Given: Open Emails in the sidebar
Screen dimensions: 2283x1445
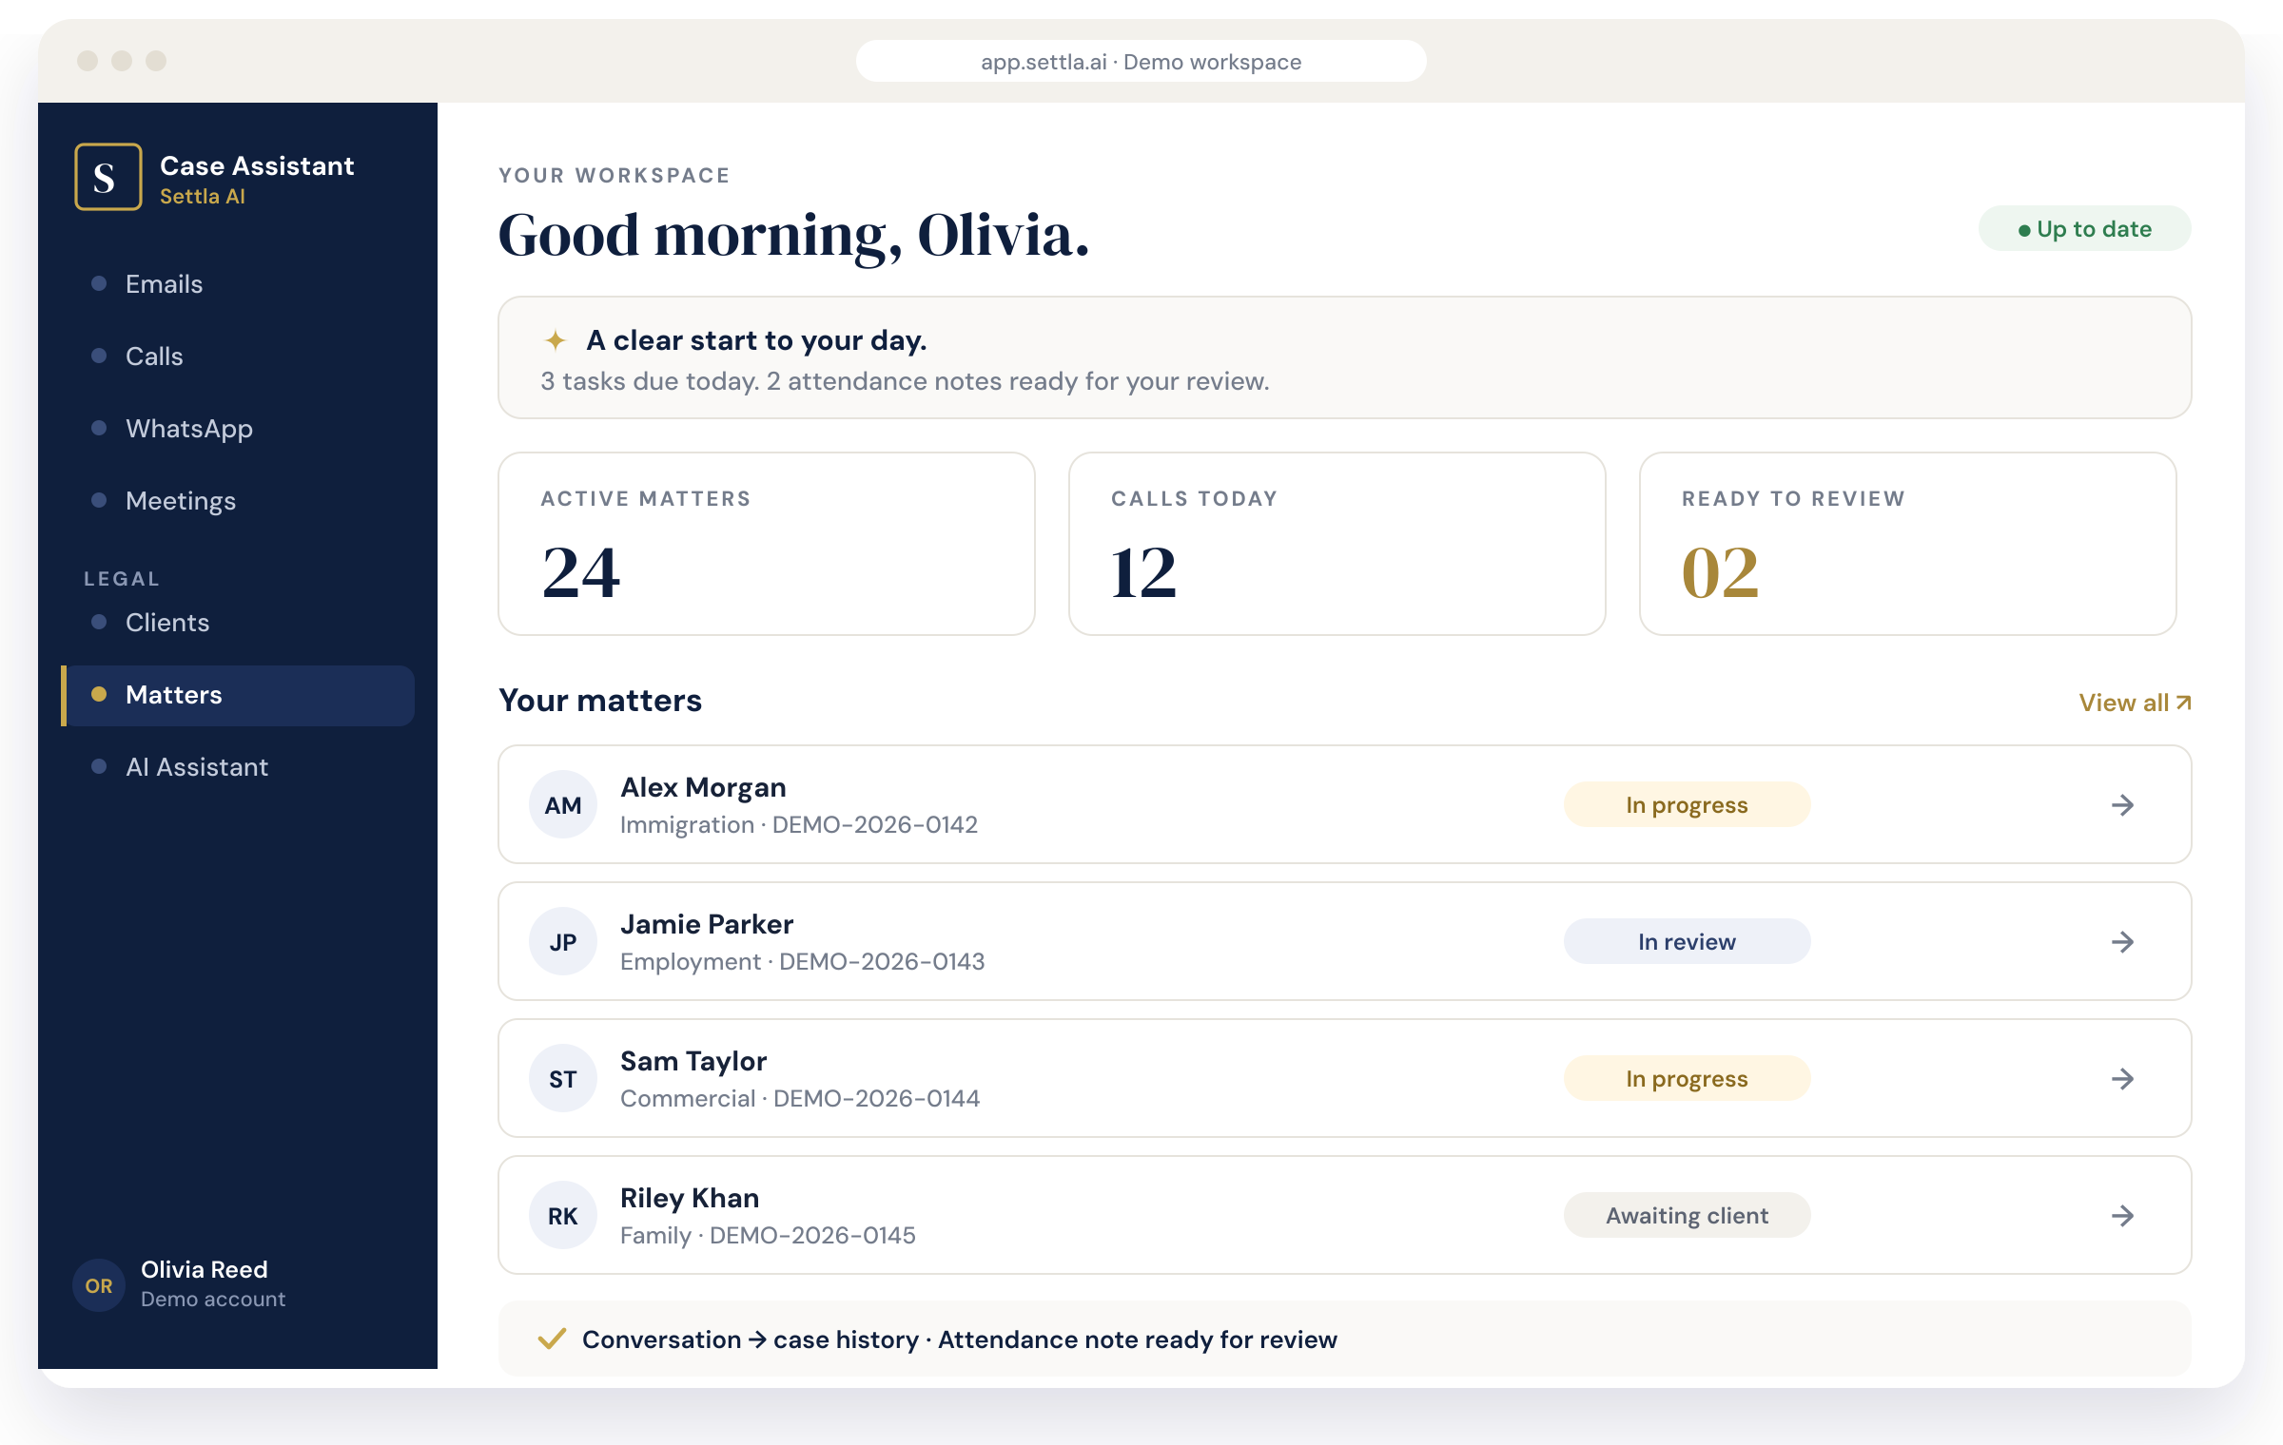Looking at the screenshot, I should (x=238, y=284).
